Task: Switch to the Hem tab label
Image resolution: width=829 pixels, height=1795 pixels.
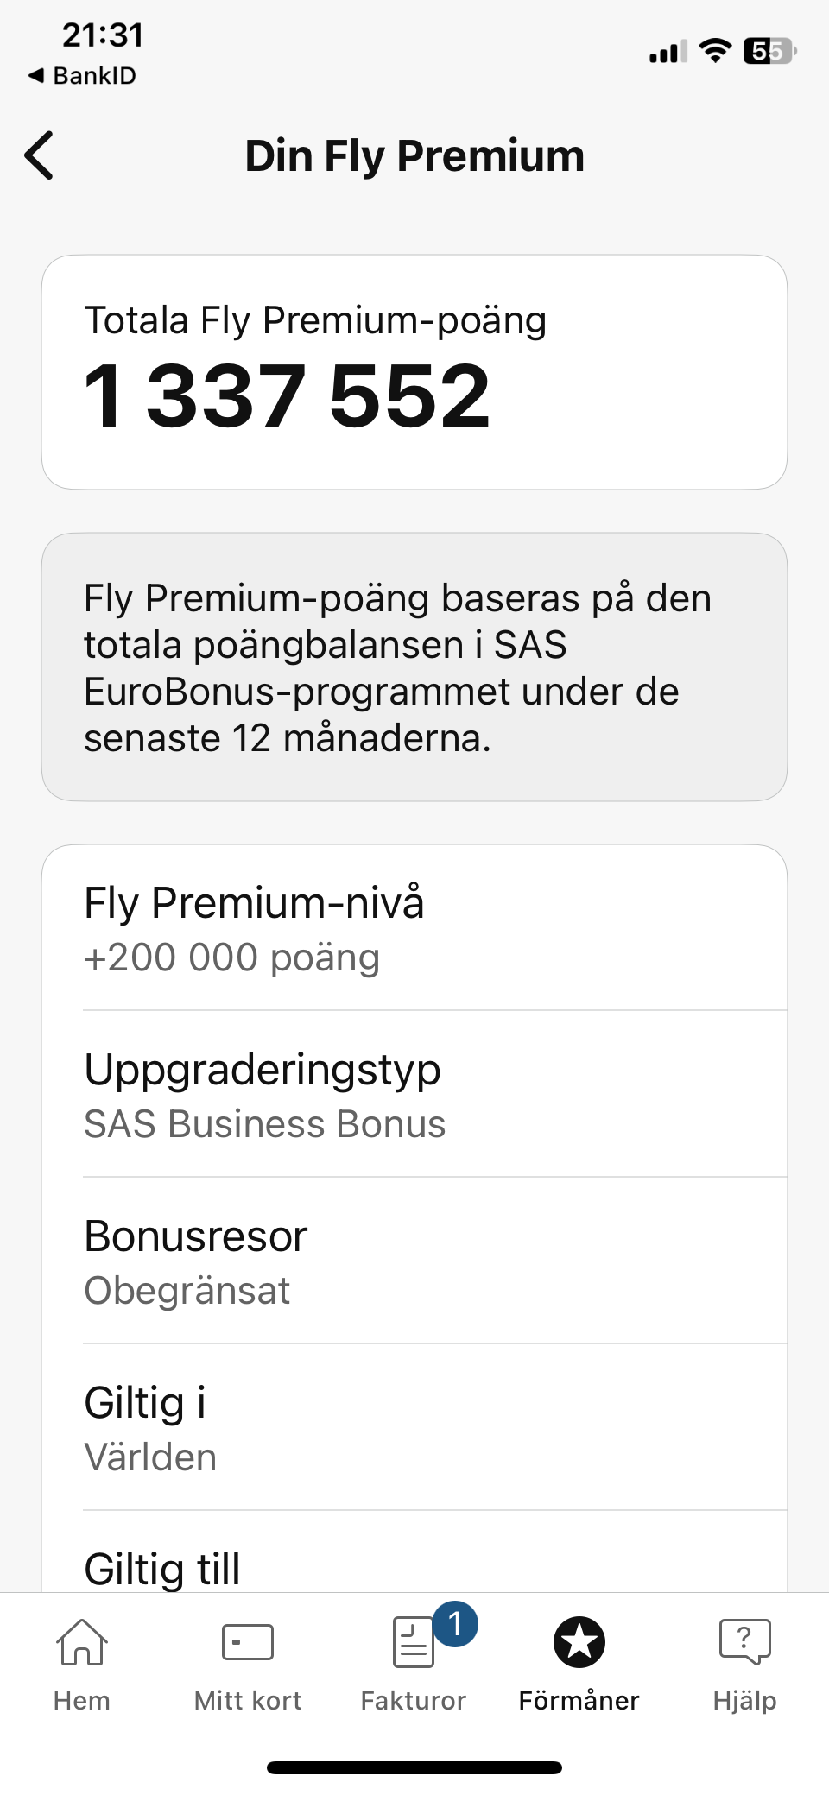Action: point(82,1700)
